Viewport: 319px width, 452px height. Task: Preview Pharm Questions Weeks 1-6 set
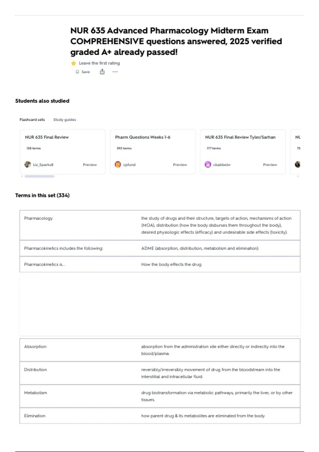180,165
